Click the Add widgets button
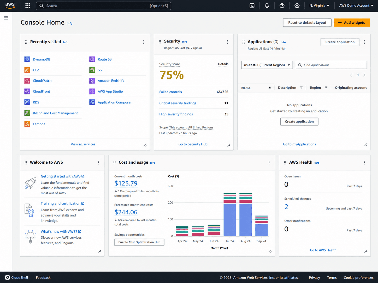 tap(352, 23)
